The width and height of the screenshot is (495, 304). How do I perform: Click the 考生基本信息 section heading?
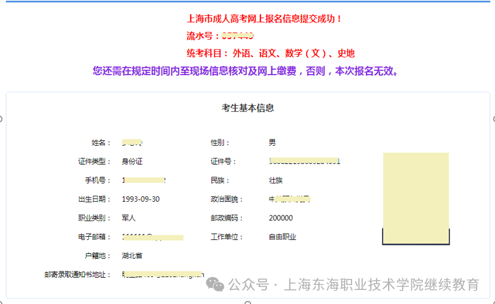pyautogui.click(x=248, y=108)
